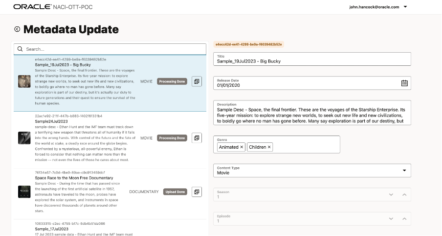The height and width of the screenshot is (236, 442).
Task: Click Upload Done badge for Space Race
Action: [175, 192]
